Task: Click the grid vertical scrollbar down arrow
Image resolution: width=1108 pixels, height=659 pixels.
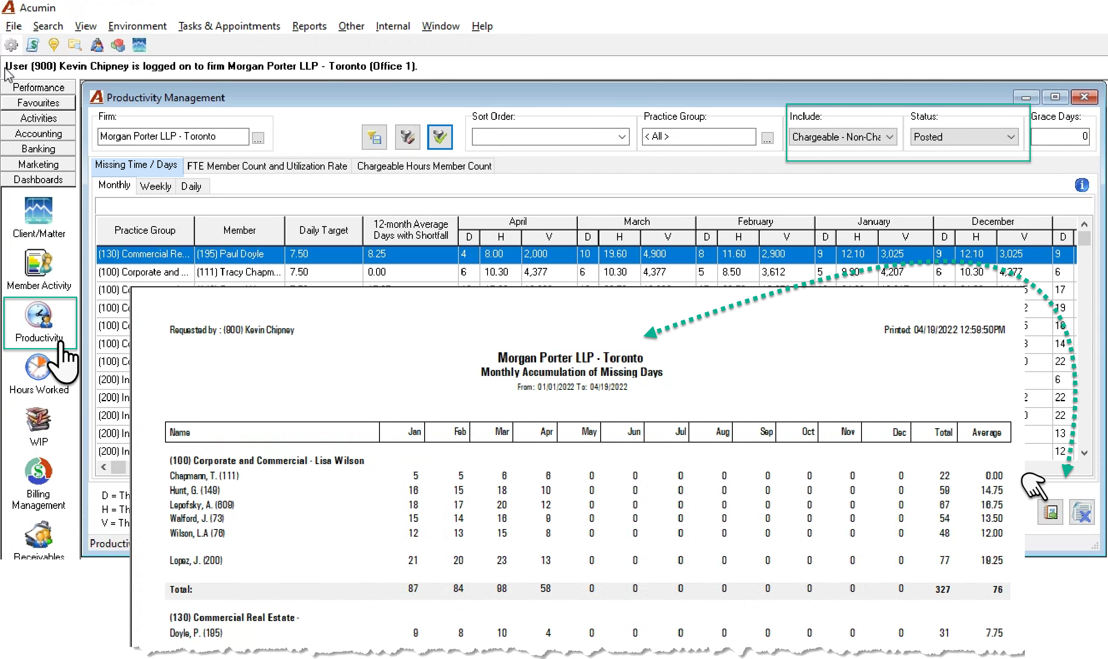Action: [x=1084, y=453]
